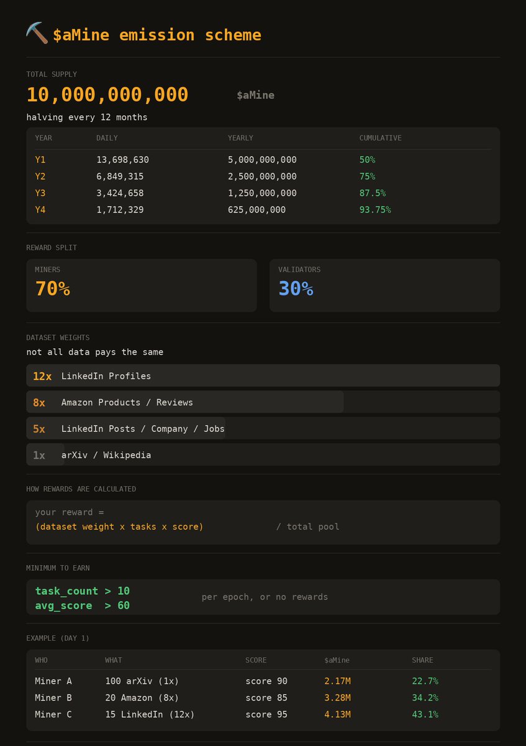The width and height of the screenshot is (526, 746).
Task: Click the grey '$aMine' token label
Action: tap(255, 95)
